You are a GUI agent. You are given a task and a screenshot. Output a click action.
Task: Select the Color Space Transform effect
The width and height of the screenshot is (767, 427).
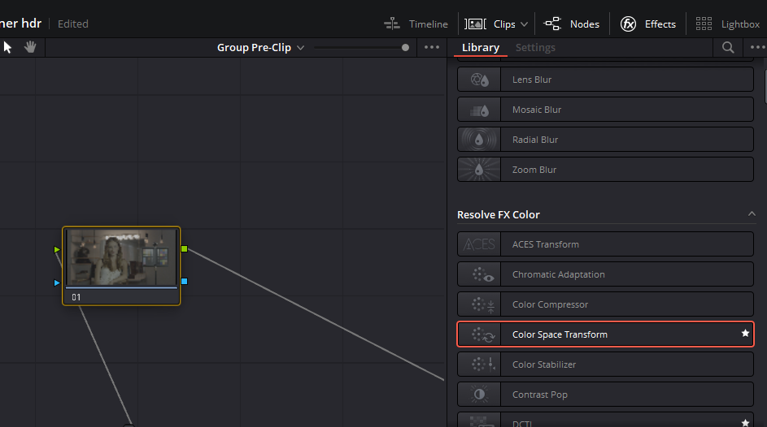pos(605,334)
